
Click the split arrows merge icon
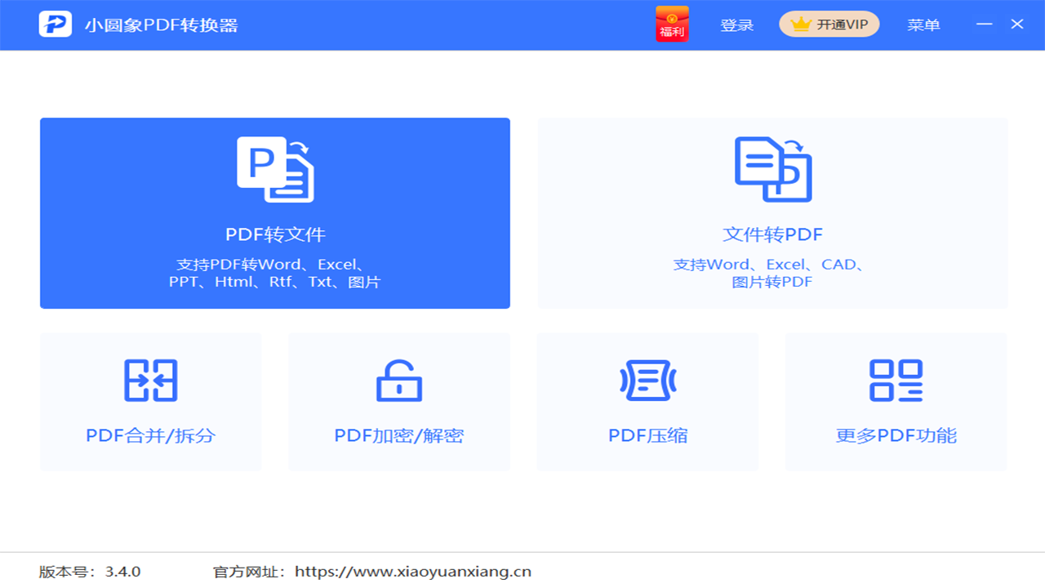(150, 381)
